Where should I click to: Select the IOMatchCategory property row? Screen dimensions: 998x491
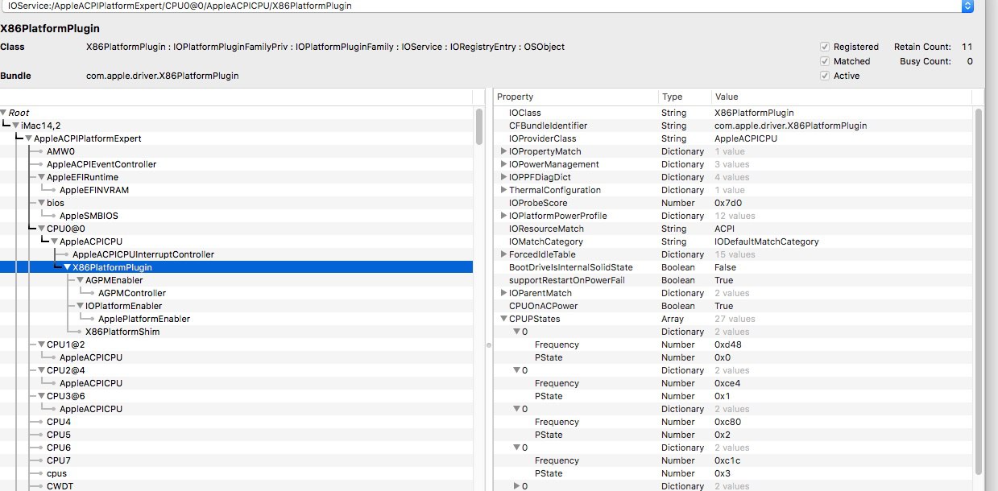[x=733, y=241]
